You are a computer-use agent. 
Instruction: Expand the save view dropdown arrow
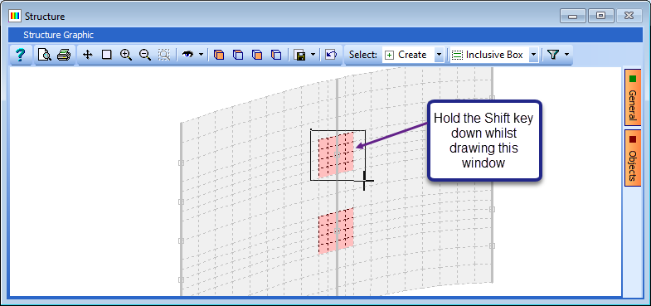[313, 55]
